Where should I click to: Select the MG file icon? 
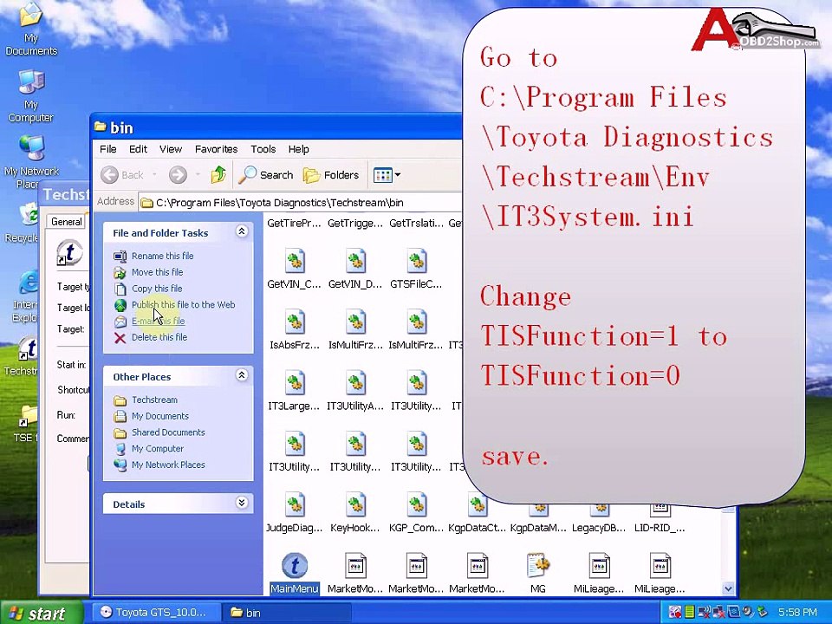tap(538, 566)
